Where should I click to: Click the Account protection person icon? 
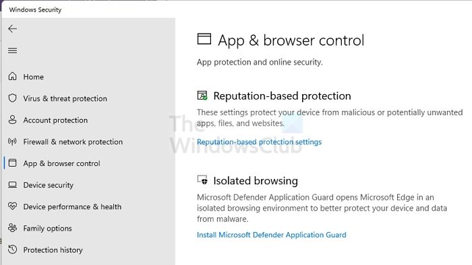(12, 120)
